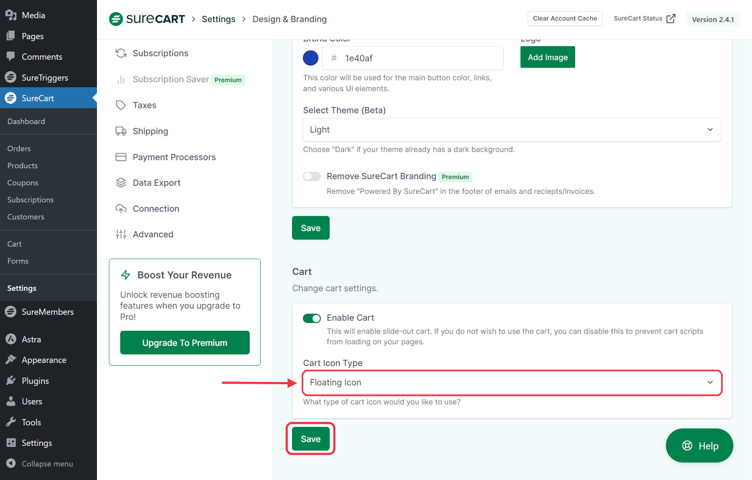The width and height of the screenshot is (752, 480).
Task: Open the Cart Icon Type dropdown
Action: click(x=511, y=383)
